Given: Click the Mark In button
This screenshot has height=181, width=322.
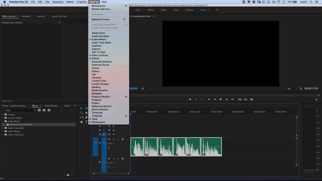Looking at the screenshot, I should [x=196, y=100].
